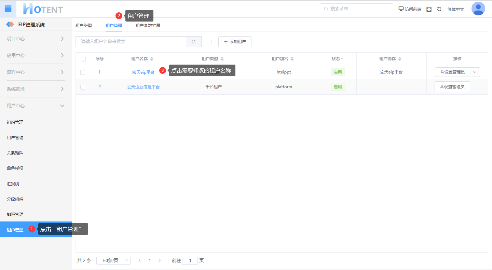This screenshot has height=270, width=492.
Task: Click the platform alias cell
Action: click(284, 87)
